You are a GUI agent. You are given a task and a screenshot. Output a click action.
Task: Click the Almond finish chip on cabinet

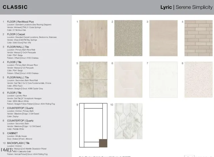(103, 143)
